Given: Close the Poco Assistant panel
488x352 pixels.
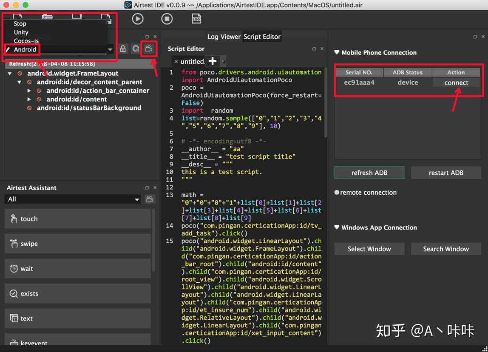Looking at the screenshot, I should tap(155, 37).
